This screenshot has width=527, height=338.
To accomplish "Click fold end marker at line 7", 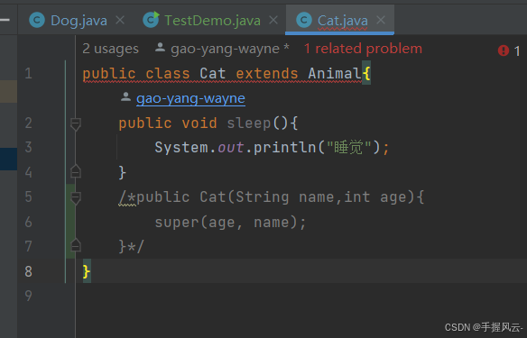I will point(76,245).
